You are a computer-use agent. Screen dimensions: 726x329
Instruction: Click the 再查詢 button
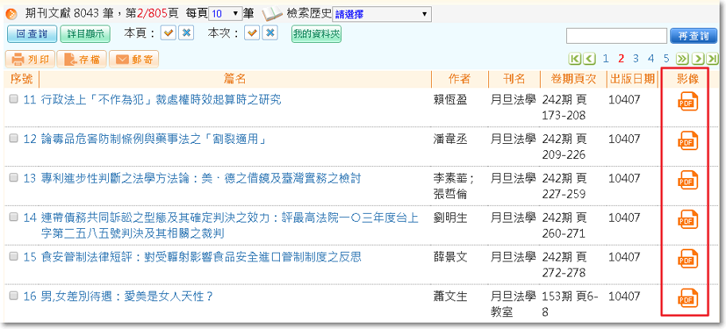coord(693,37)
